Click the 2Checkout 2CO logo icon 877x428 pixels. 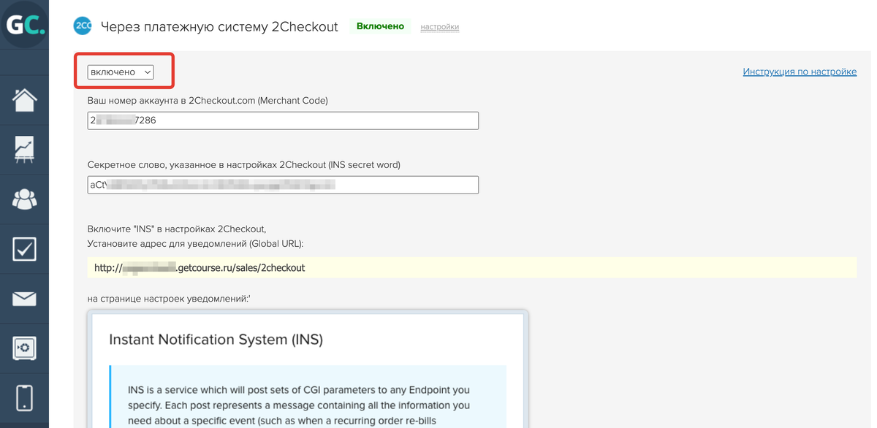[x=83, y=26]
